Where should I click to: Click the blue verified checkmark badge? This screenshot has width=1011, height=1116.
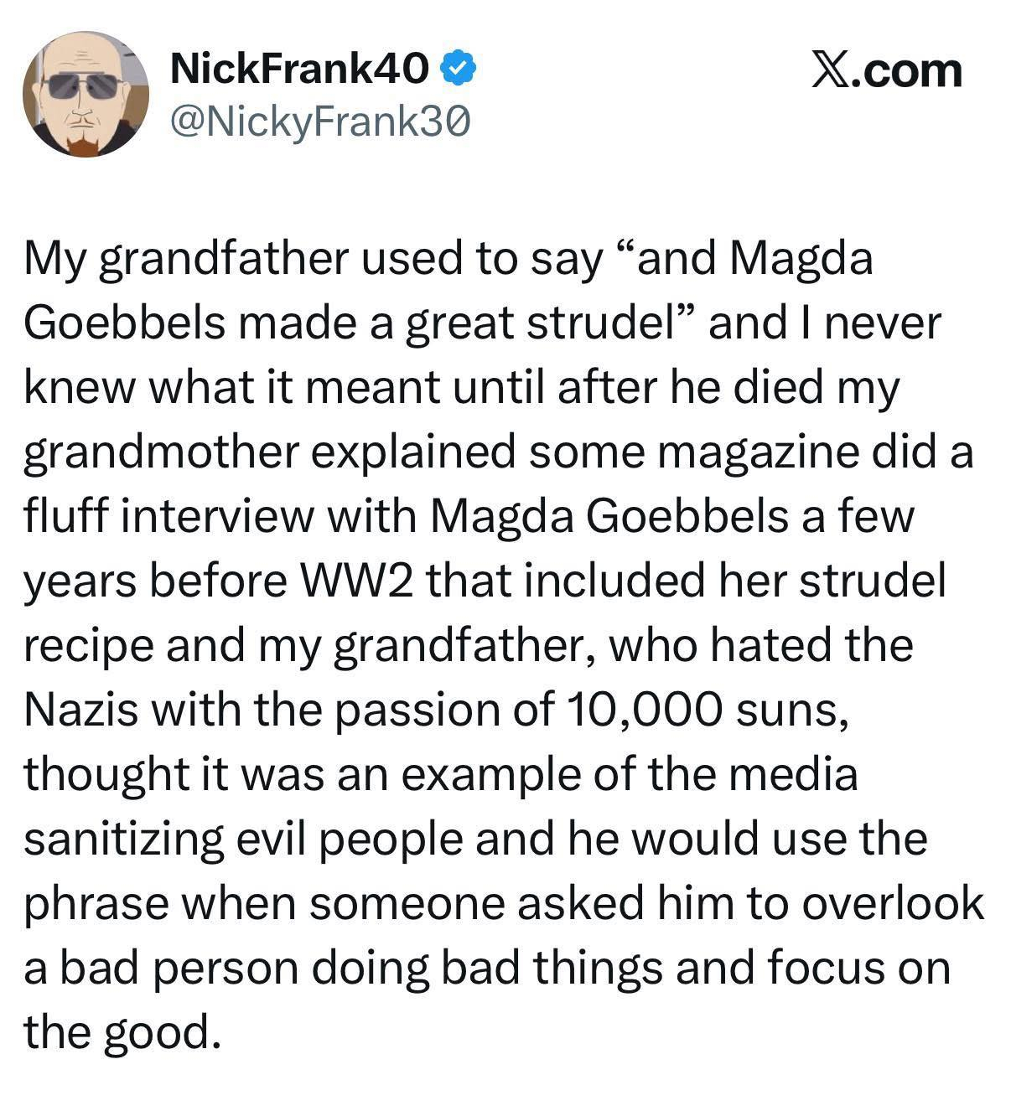pyautogui.click(x=459, y=68)
